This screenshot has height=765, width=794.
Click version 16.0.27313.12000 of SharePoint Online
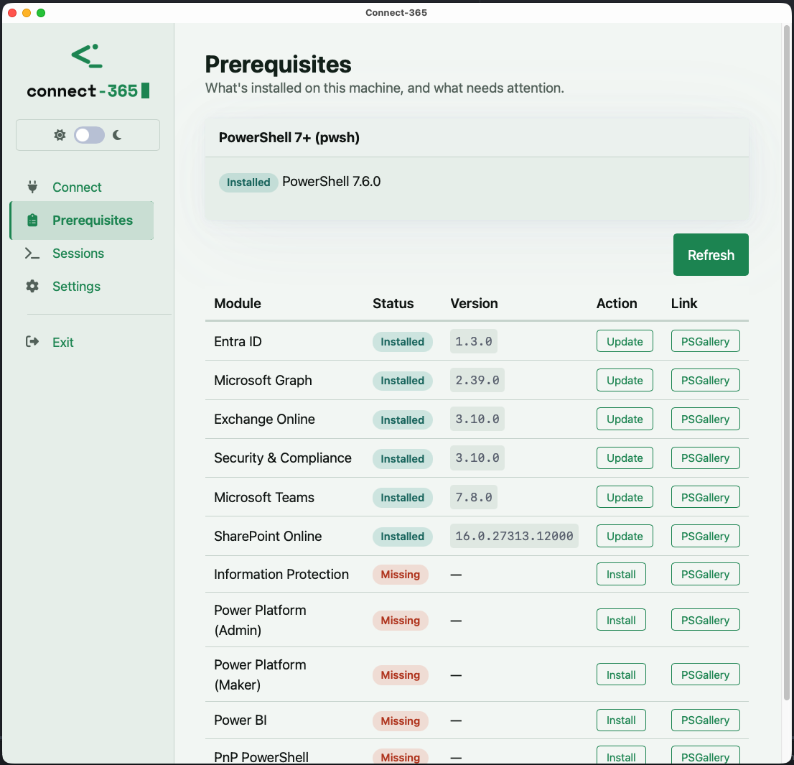pyautogui.click(x=514, y=536)
